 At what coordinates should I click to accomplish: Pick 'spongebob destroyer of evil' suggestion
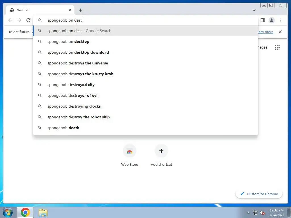[x=145, y=95]
